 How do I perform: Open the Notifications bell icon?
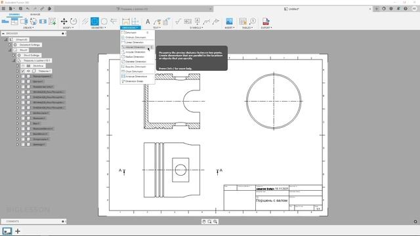[398, 9]
